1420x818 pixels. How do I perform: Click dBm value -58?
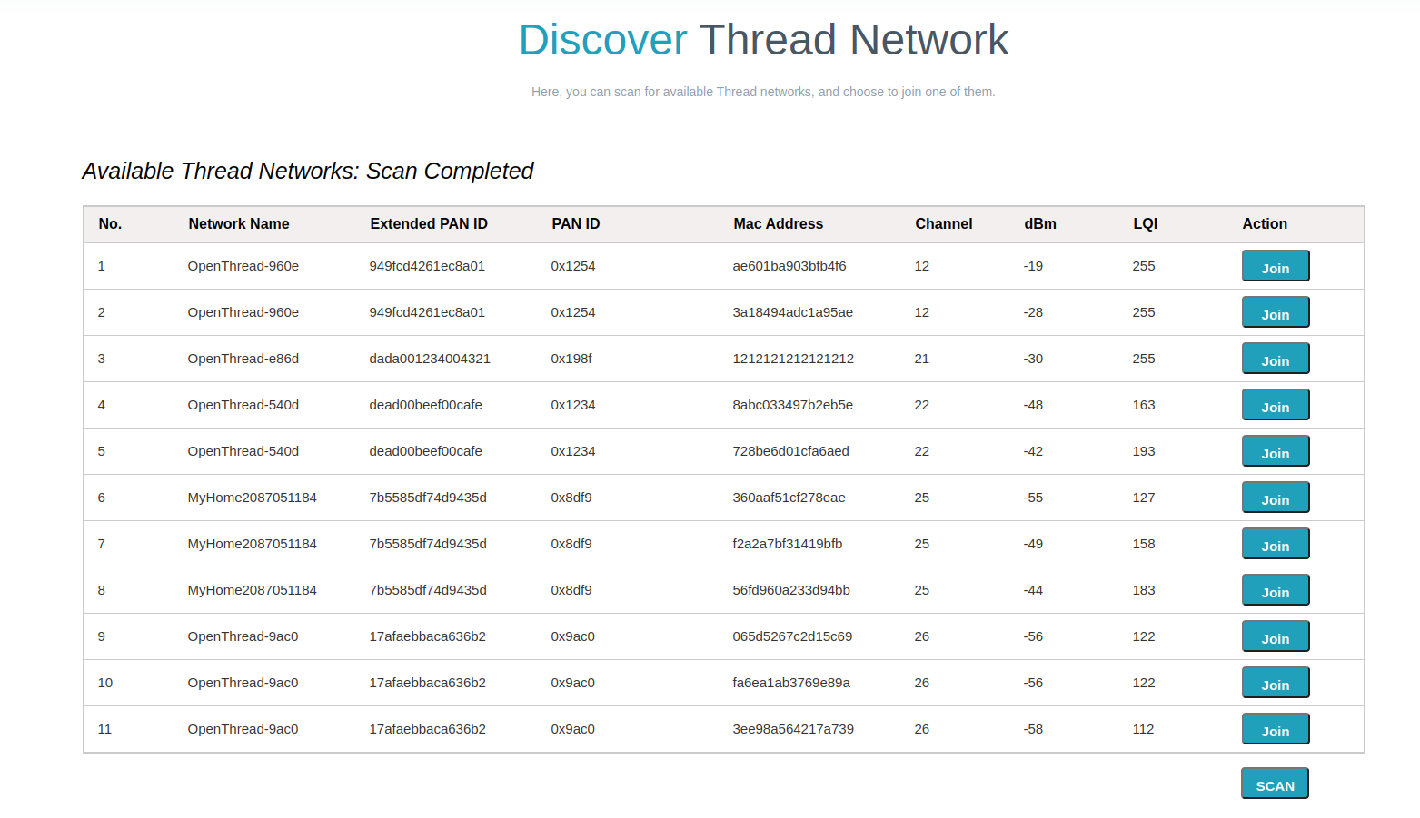click(x=1033, y=729)
